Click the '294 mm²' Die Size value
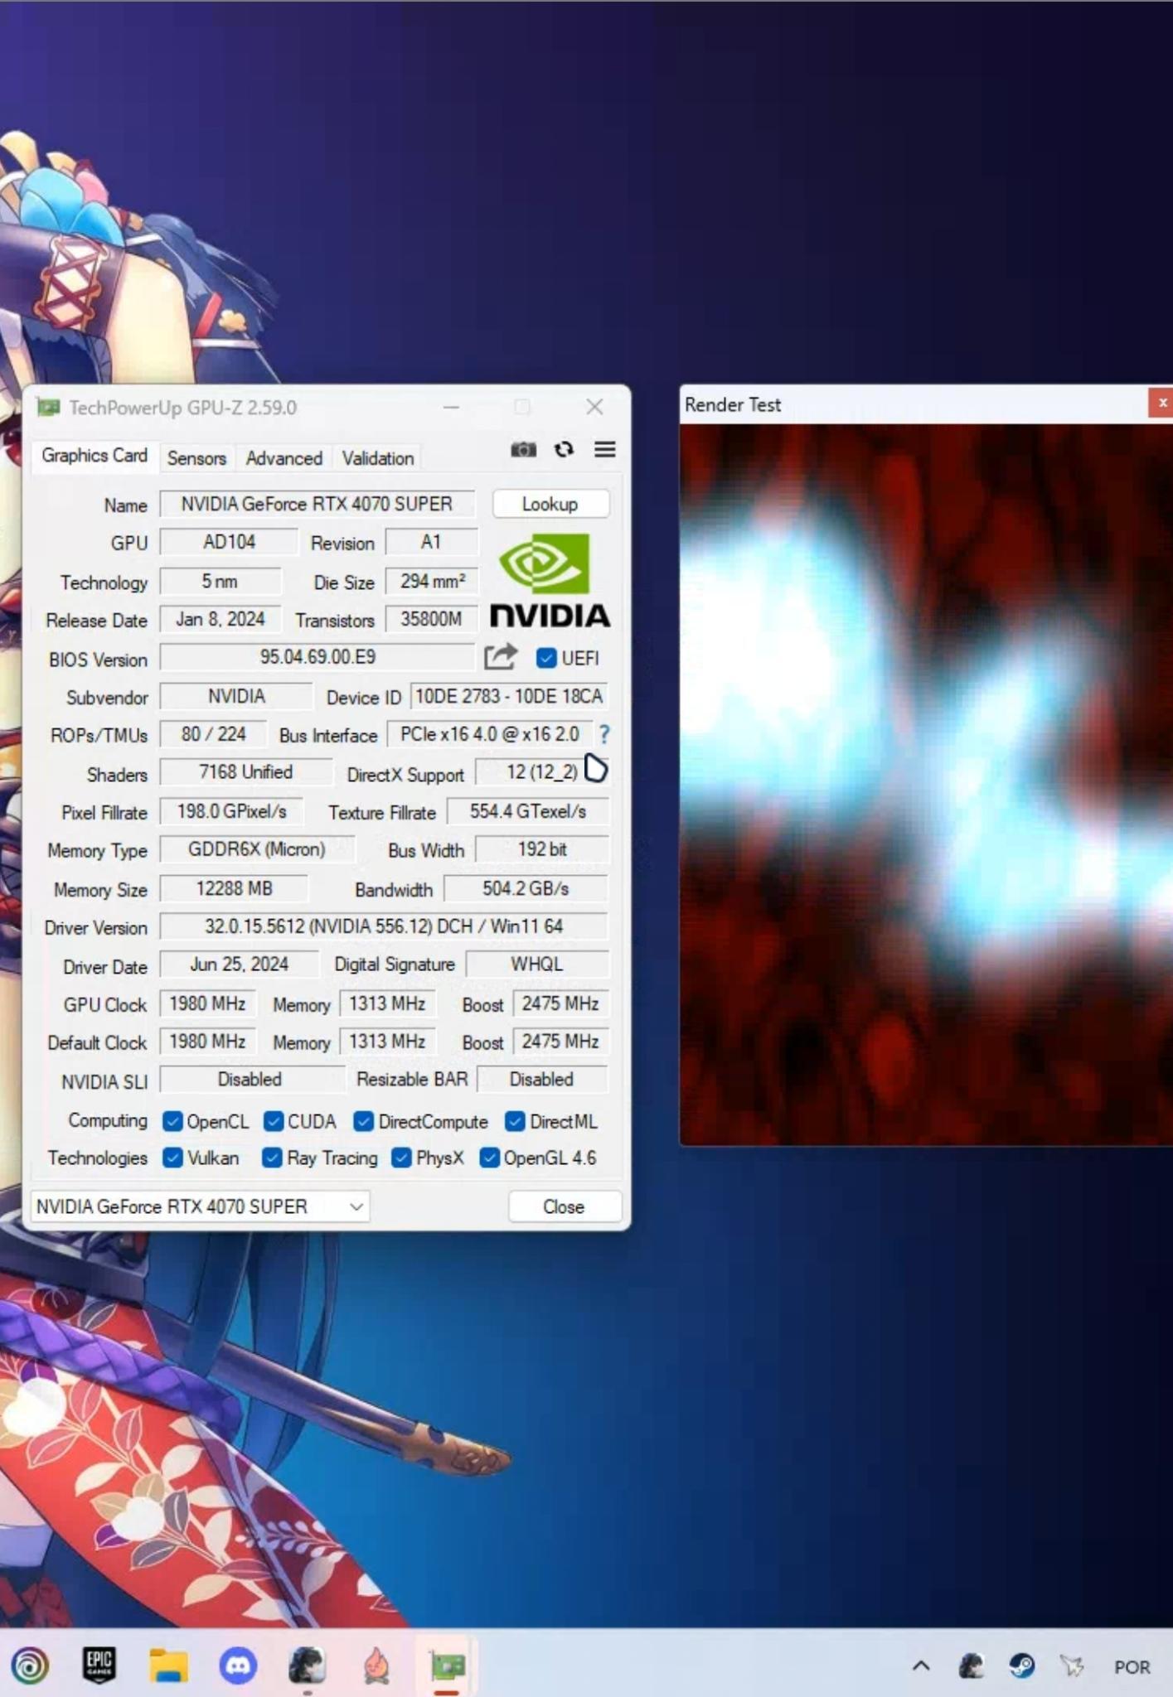Screen dimensions: 1173x1697 431,581
